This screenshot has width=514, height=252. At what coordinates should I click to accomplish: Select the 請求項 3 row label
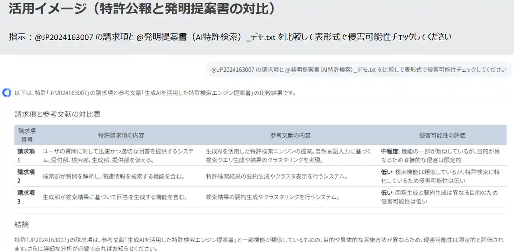tap(26, 197)
